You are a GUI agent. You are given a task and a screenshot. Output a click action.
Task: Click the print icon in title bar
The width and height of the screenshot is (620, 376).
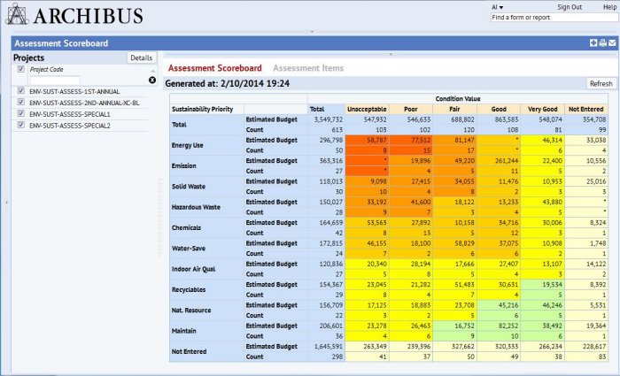coord(603,42)
